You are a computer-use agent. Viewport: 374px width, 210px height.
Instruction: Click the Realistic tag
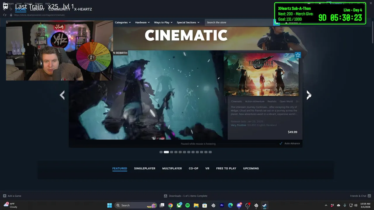pyautogui.click(x=272, y=101)
